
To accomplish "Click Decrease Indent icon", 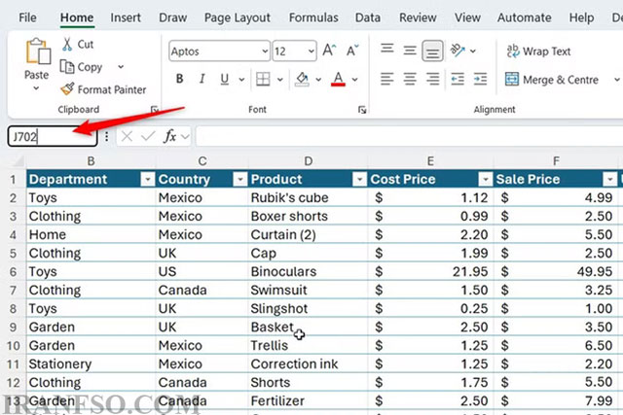I will pos(458,79).
